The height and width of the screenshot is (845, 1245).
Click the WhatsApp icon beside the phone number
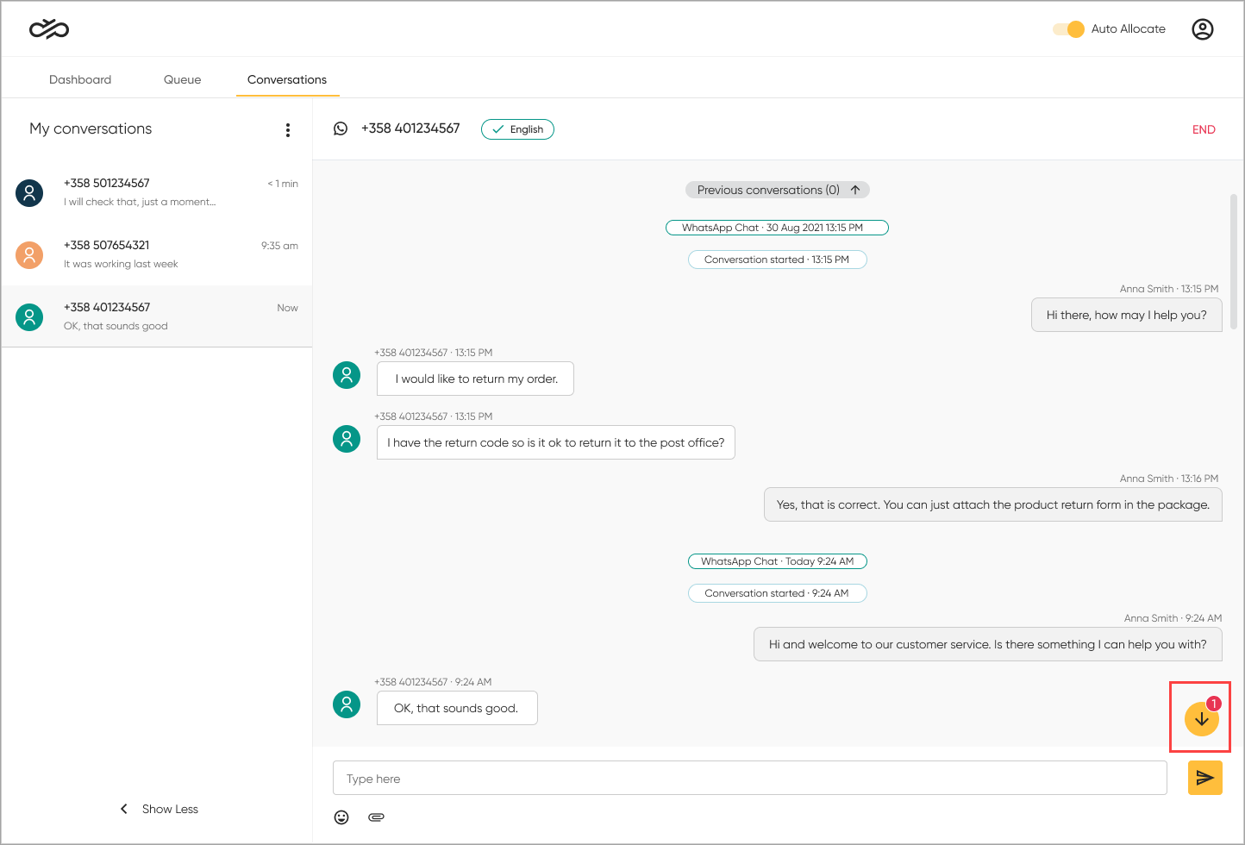tap(341, 128)
